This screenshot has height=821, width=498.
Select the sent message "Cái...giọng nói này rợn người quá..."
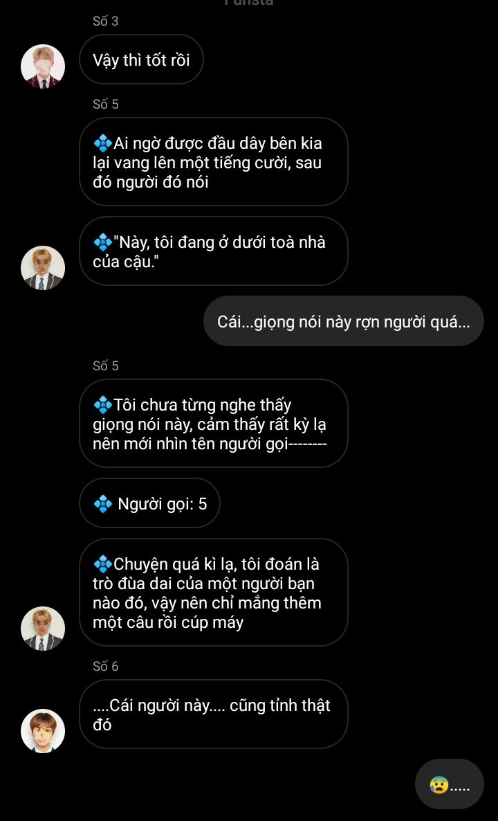click(x=343, y=322)
